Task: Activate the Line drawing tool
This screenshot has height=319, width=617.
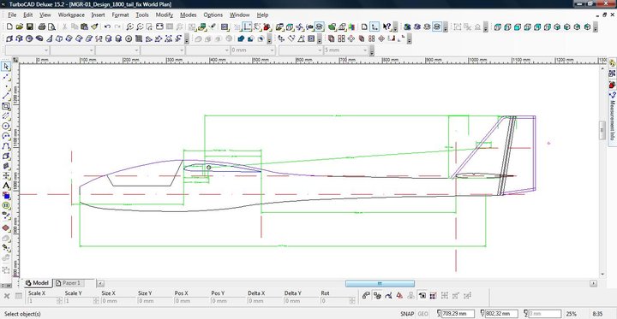Action: [x=6, y=97]
